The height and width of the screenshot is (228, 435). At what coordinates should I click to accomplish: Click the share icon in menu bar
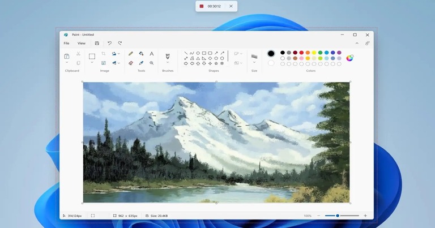point(367,43)
